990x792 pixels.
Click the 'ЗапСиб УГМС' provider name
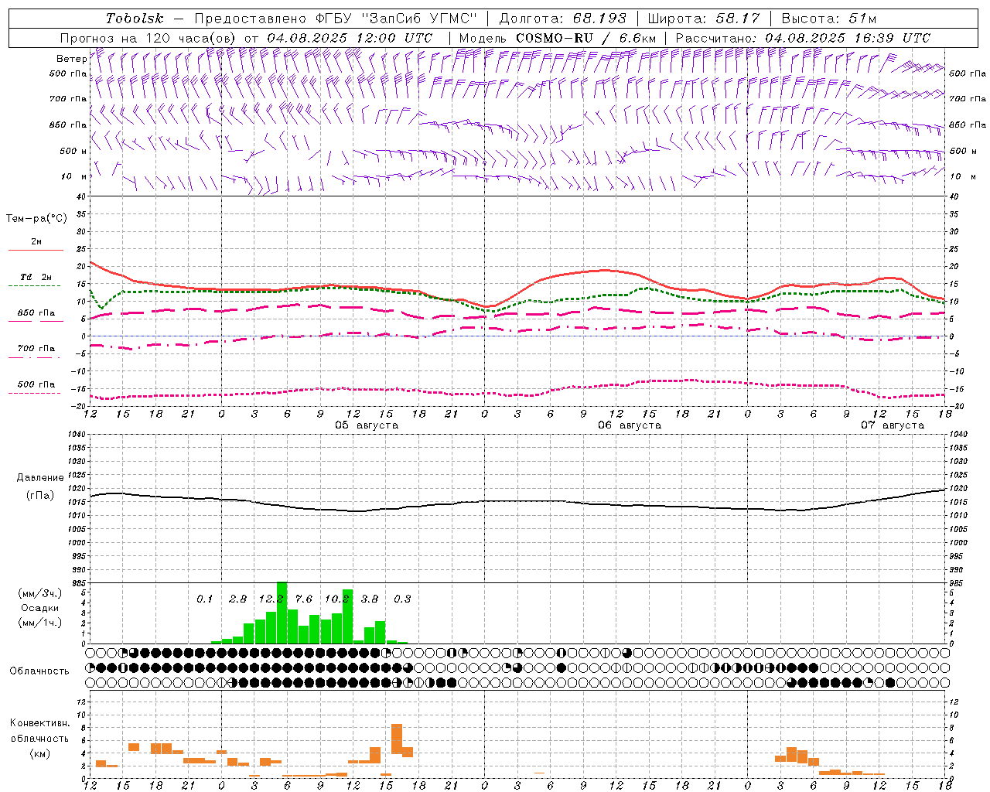420,19
